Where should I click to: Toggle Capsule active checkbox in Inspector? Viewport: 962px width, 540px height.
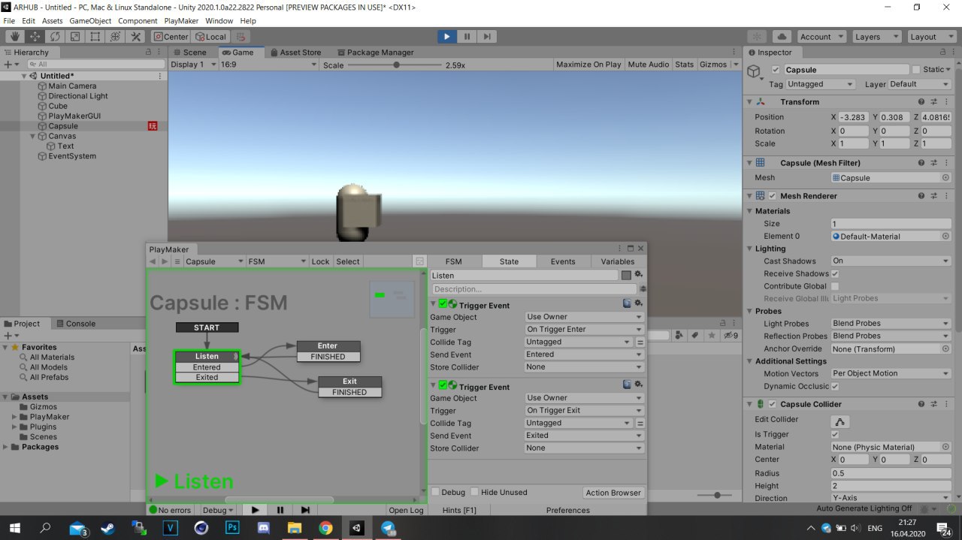coord(776,70)
